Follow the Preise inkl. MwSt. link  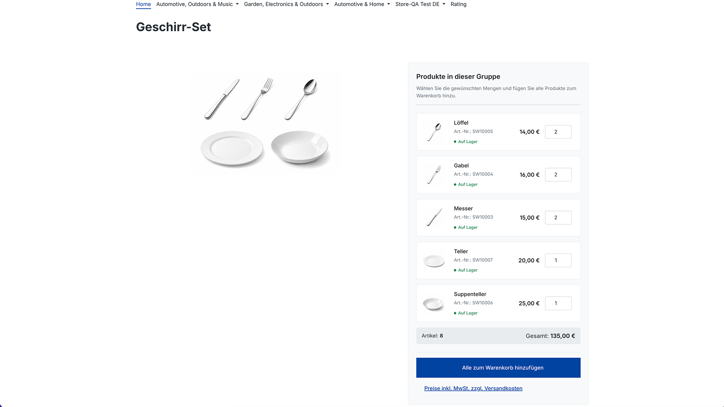pos(473,389)
